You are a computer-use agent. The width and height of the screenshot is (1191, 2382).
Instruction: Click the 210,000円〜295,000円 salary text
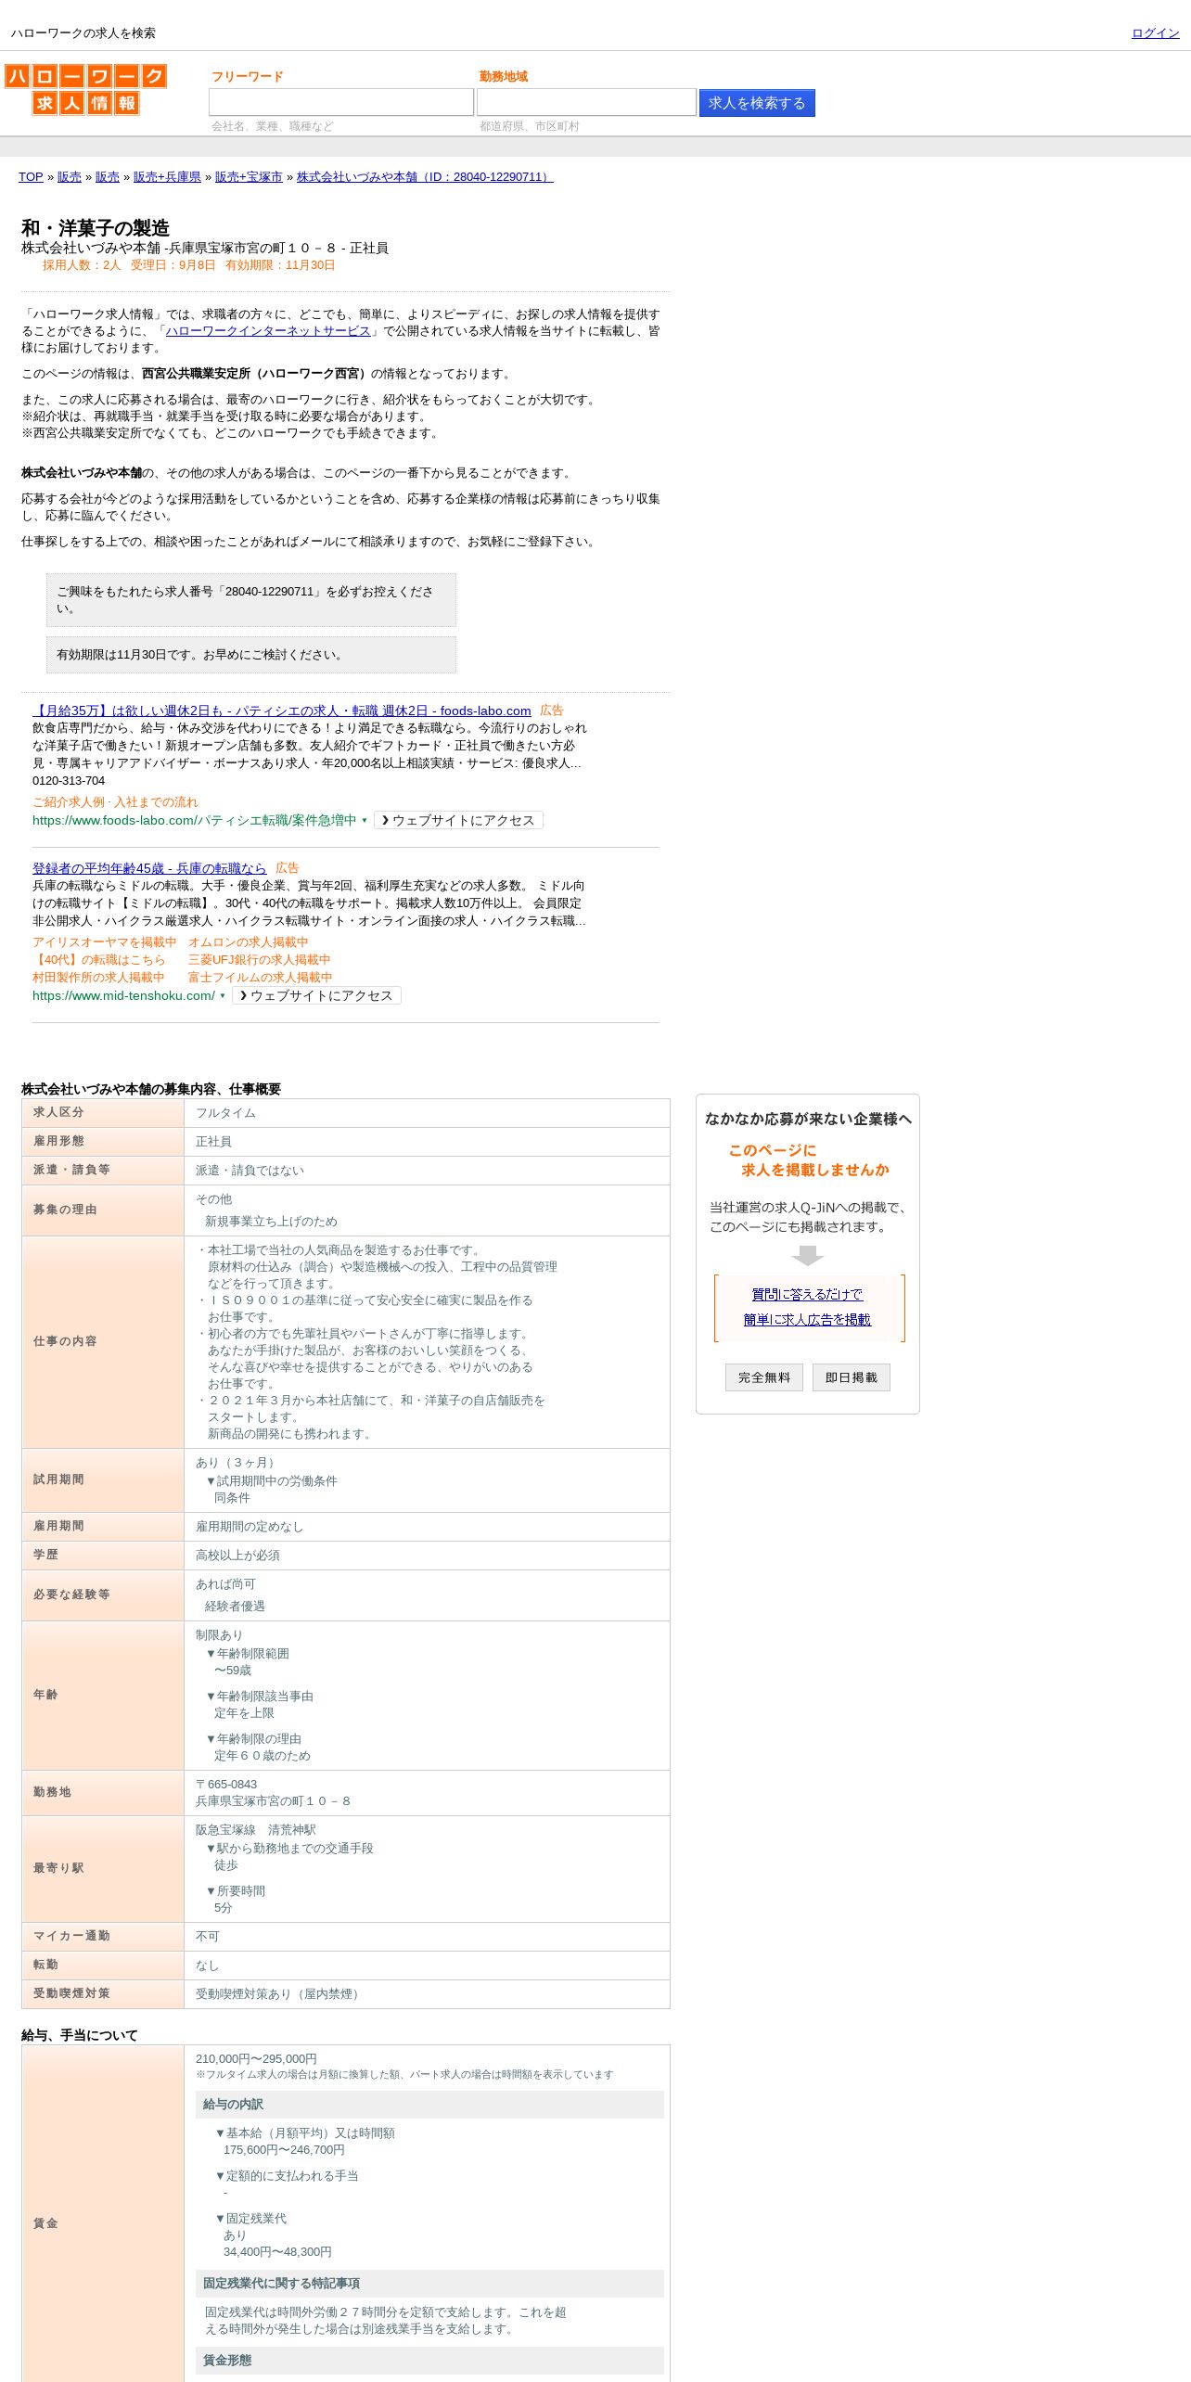pyautogui.click(x=256, y=2059)
